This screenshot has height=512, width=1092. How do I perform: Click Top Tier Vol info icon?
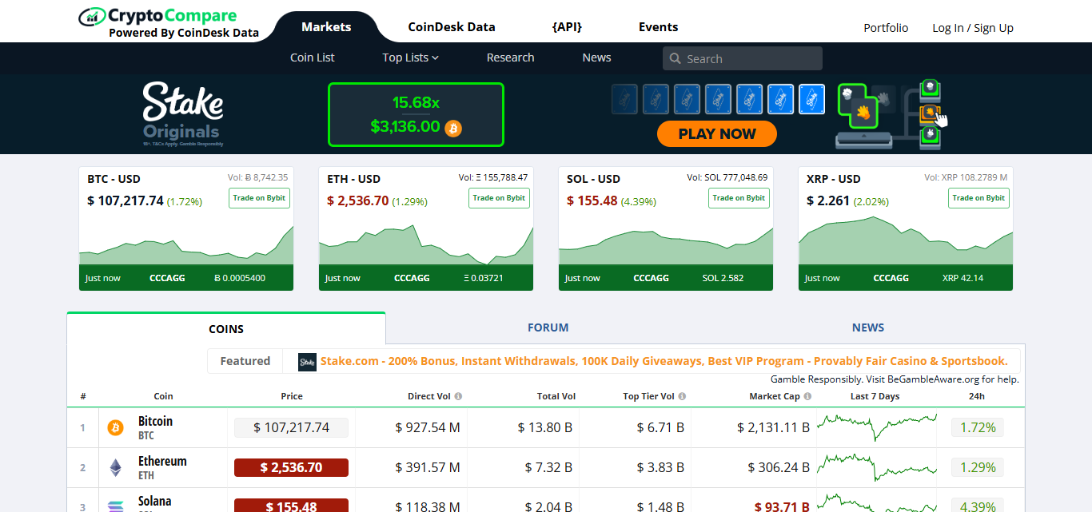(682, 396)
